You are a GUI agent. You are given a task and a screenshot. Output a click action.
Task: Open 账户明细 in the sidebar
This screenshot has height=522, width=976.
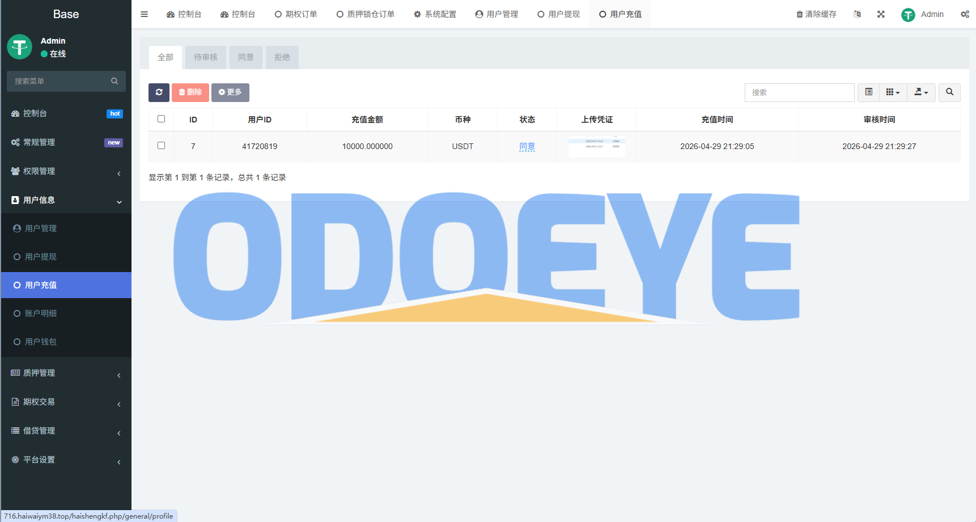point(66,313)
